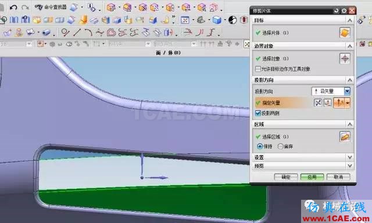Image resolution: width=372 pixels, height=223 pixels.
Task: Click the dialog reset icon in title bar
Action: point(336,10)
